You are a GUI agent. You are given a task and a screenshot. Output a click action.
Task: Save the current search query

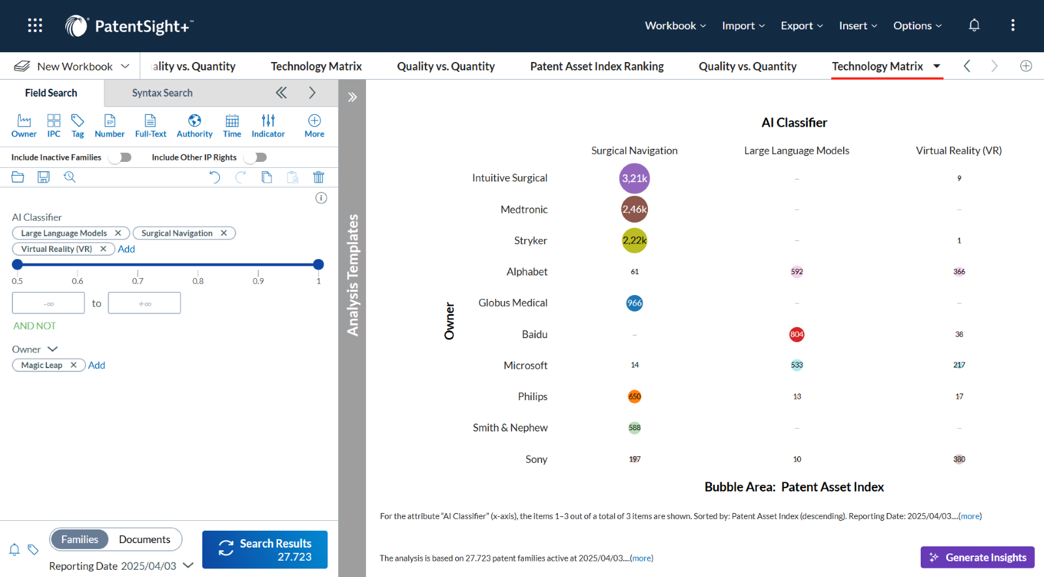(44, 177)
